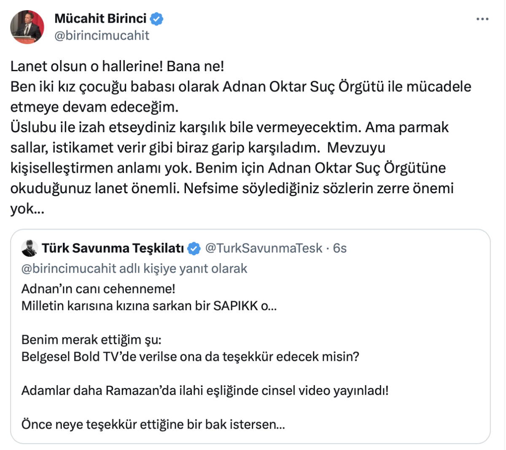Viewport: 506px width, 450px height.
Task: Click the text 'Nefsime söylediğiniz sözlerin zerre önemi'
Action: tap(318, 188)
